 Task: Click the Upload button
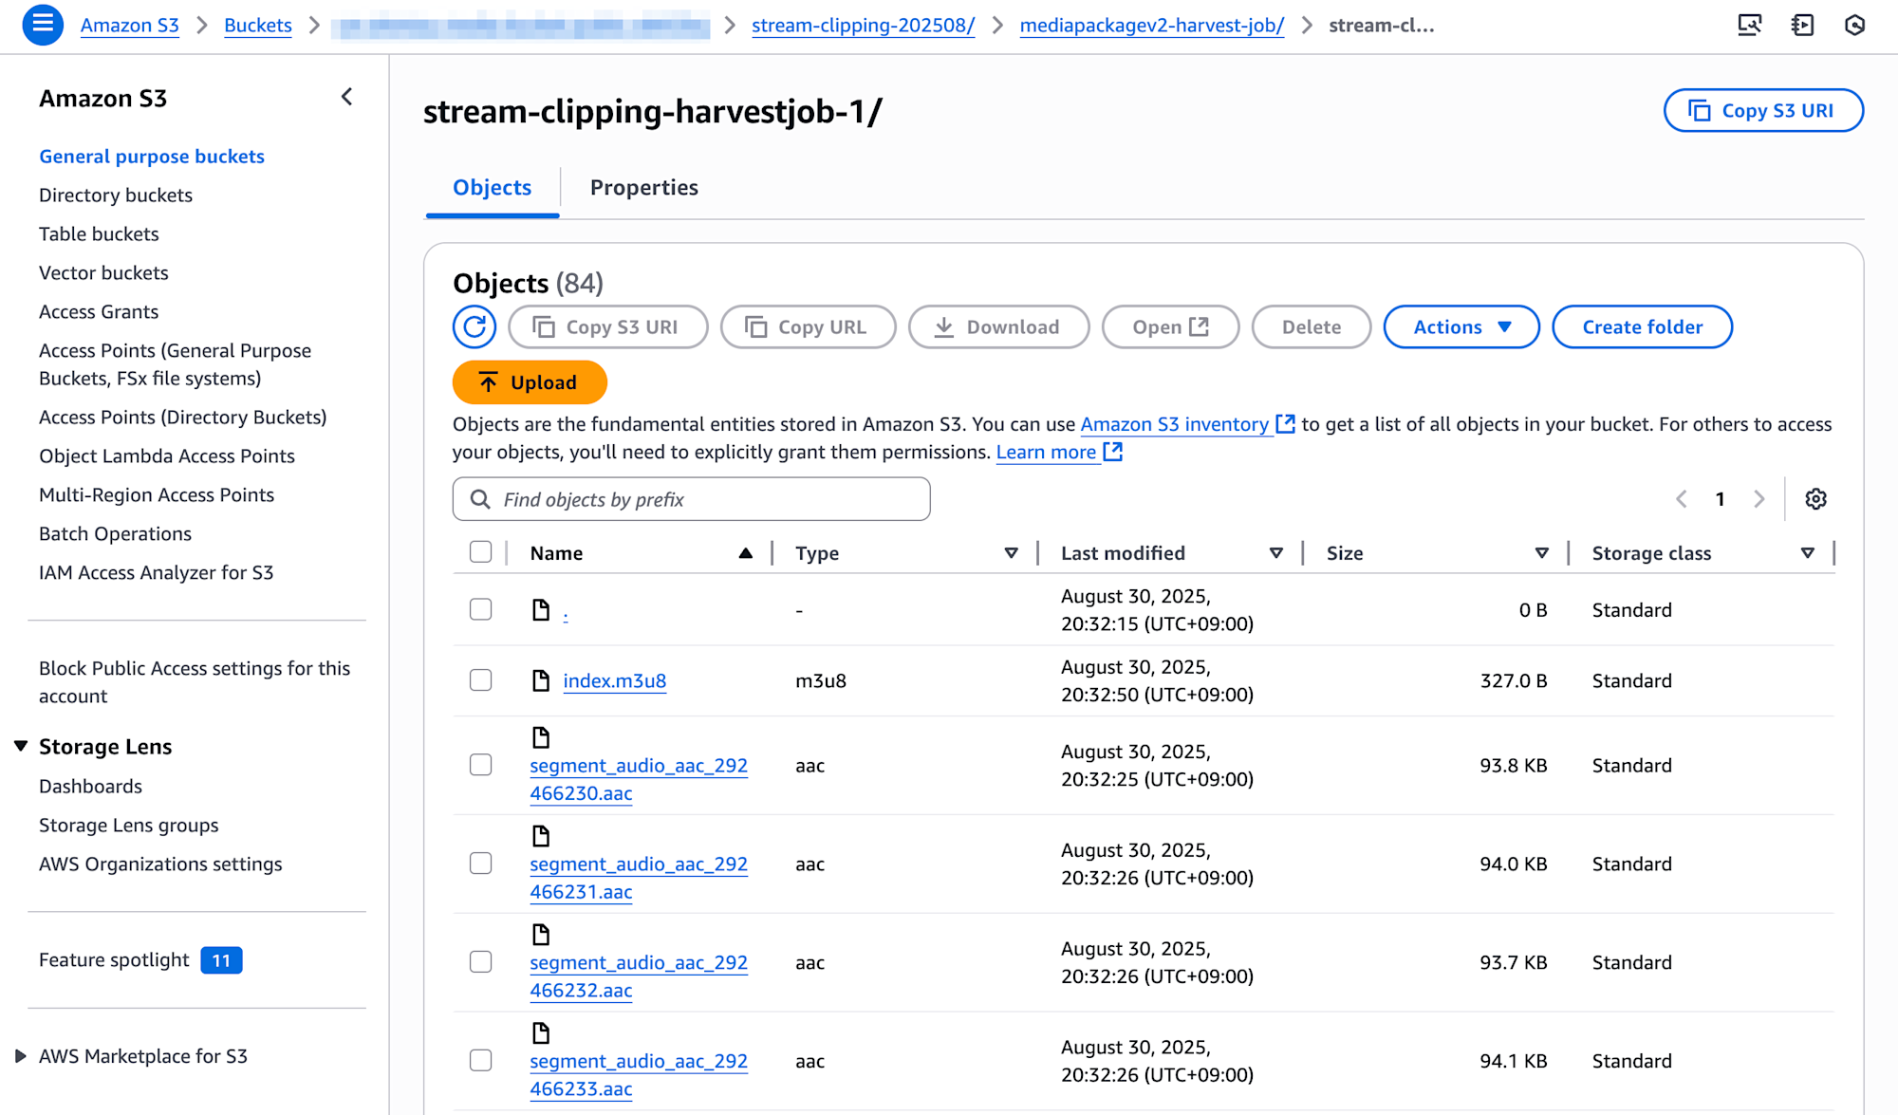pyautogui.click(x=530, y=382)
